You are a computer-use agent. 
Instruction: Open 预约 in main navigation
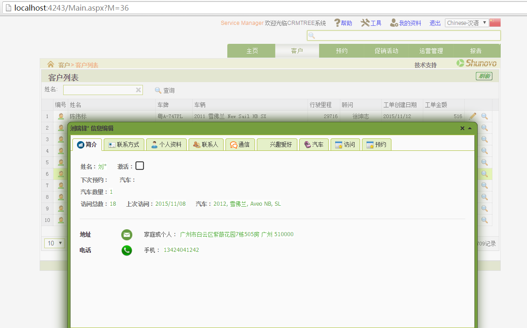click(342, 51)
